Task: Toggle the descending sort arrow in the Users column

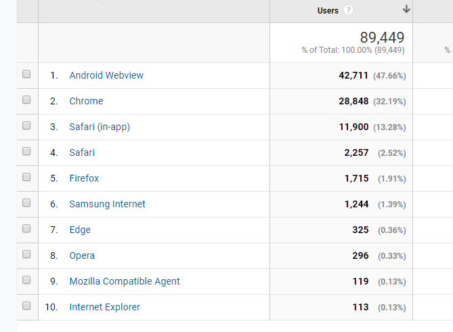Action: click(406, 9)
